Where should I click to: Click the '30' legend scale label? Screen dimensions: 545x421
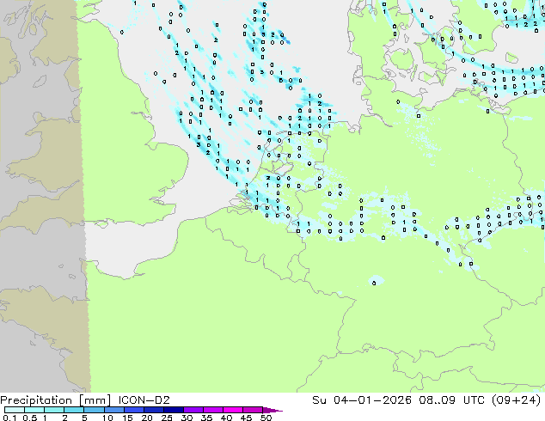pyautogui.click(x=187, y=418)
